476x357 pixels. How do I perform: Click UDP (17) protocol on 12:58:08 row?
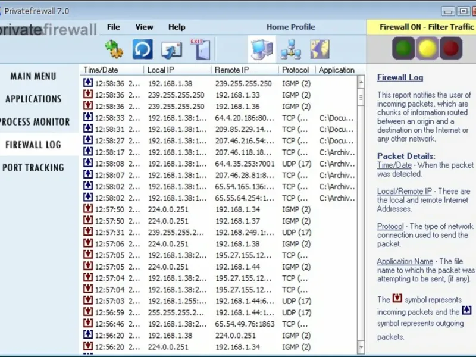coord(296,164)
